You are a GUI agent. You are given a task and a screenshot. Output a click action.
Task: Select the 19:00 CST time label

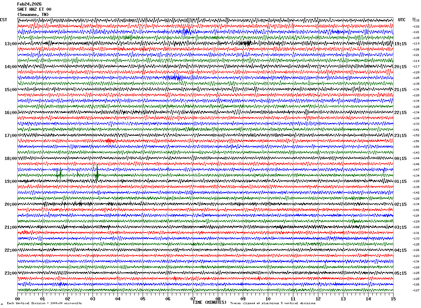pos(11,181)
